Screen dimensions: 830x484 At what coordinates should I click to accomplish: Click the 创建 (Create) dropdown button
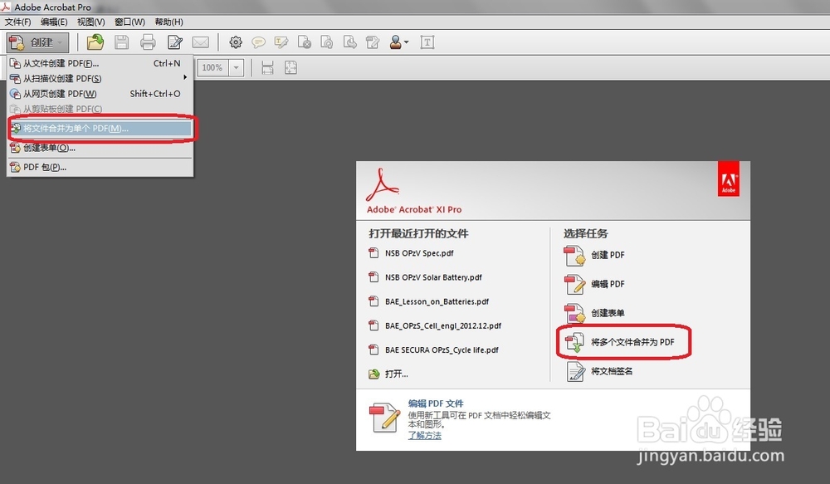37,42
